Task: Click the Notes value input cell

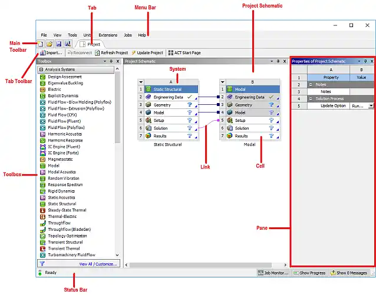Action: [x=362, y=91]
